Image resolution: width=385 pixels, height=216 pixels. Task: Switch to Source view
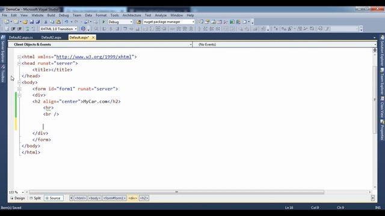[x=53, y=198]
